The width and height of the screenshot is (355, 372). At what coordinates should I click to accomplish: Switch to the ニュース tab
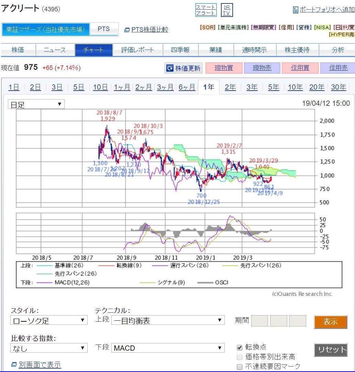tap(55, 50)
